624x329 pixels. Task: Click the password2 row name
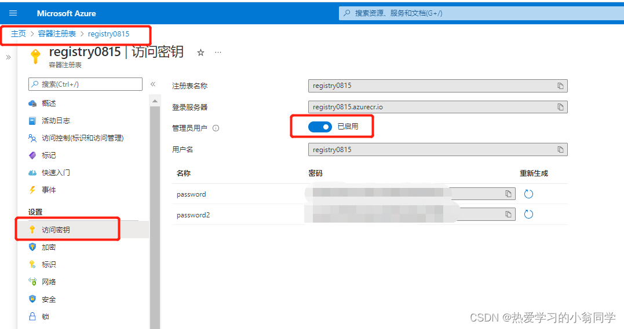pyautogui.click(x=193, y=215)
